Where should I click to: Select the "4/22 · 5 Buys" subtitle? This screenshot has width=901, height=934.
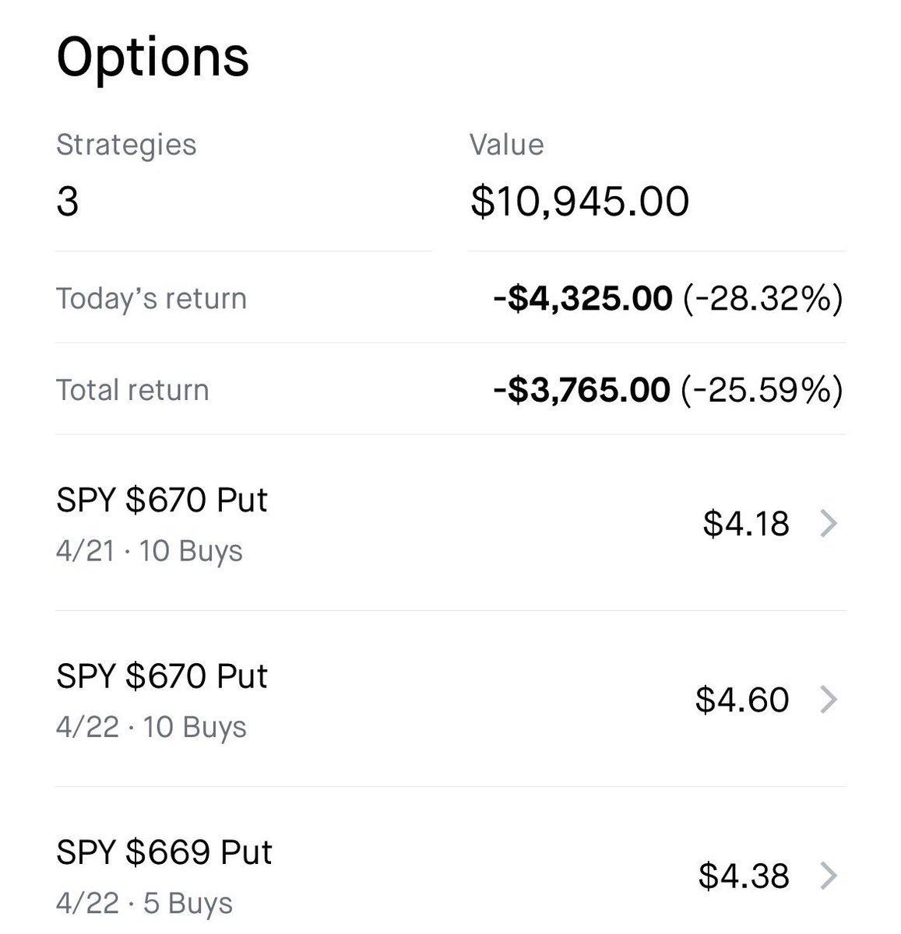[x=144, y=904]
